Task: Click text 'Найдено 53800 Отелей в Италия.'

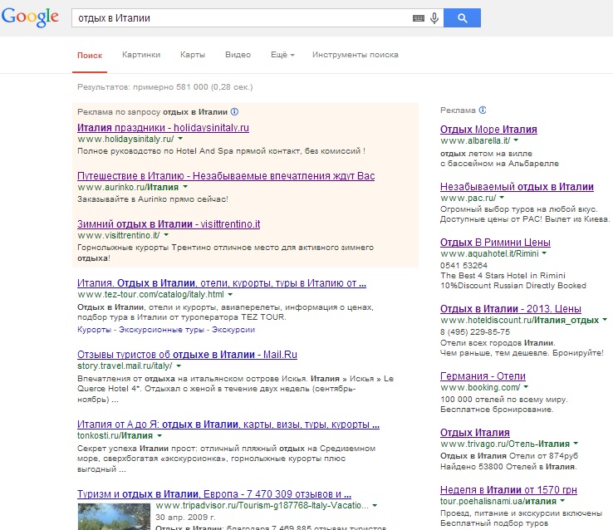Action: click(508, 466)
